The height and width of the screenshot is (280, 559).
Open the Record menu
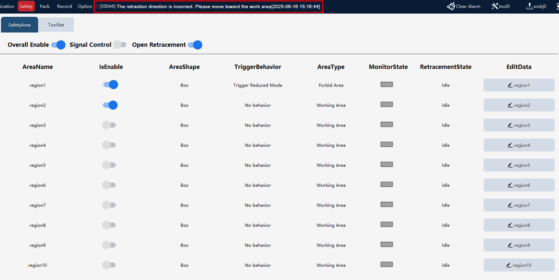pos(65,6)
